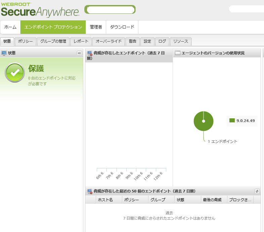Click the green protection checkmark icon

14,73
